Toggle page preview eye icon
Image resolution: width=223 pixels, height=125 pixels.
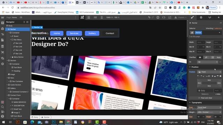21,17
